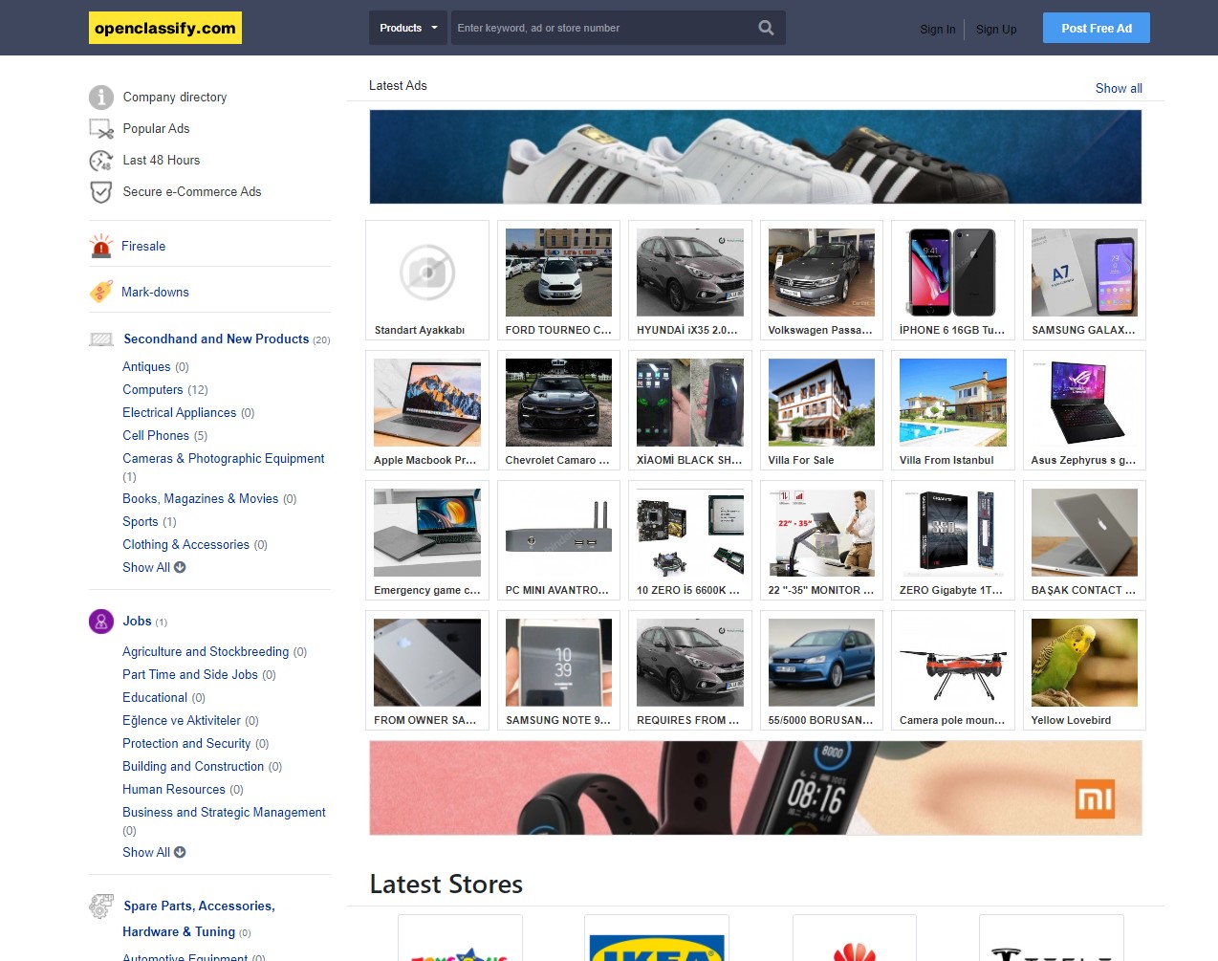
Task: Click the Mi smart band banner ad
Action: [755, 788]
